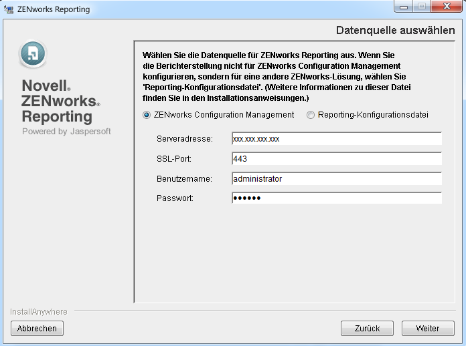Image resolution: width=466 pixels, height=346 pixels.
Task: Cancel installation via Abbrechen button
Action: tap(37, 328)
